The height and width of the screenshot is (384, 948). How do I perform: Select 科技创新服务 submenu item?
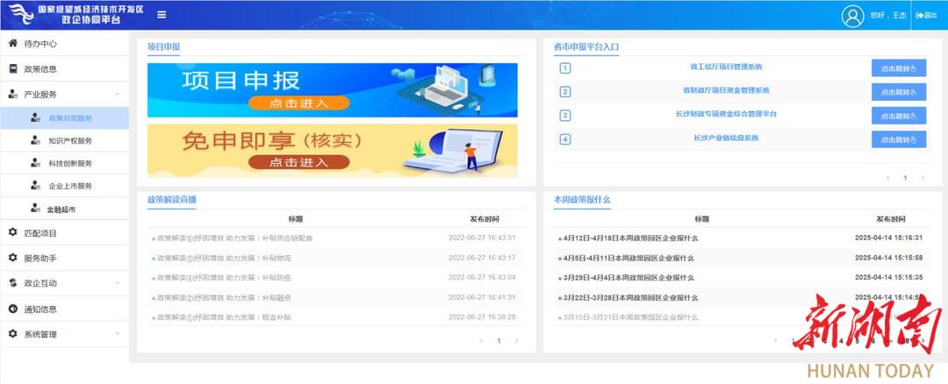point(70,163)
